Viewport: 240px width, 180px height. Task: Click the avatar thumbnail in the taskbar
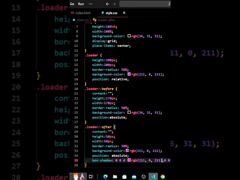click(x=78, y=177)
